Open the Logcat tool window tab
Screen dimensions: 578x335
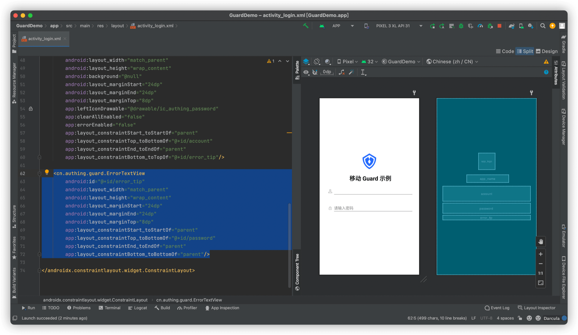coord(138,308)
